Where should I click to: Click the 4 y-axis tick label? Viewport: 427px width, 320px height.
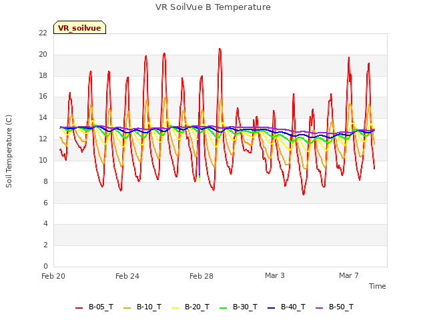pos(45,224)
